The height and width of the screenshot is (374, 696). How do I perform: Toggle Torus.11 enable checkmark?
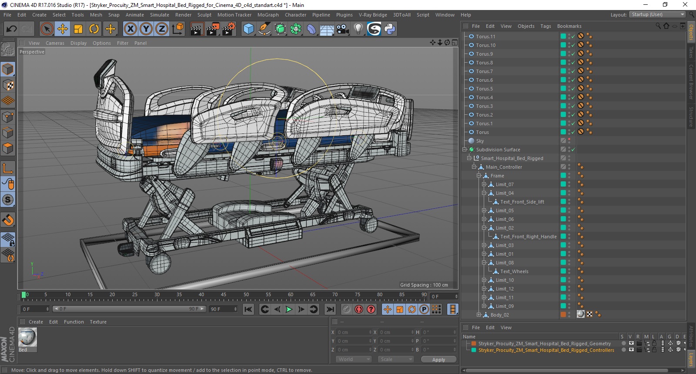573,37
